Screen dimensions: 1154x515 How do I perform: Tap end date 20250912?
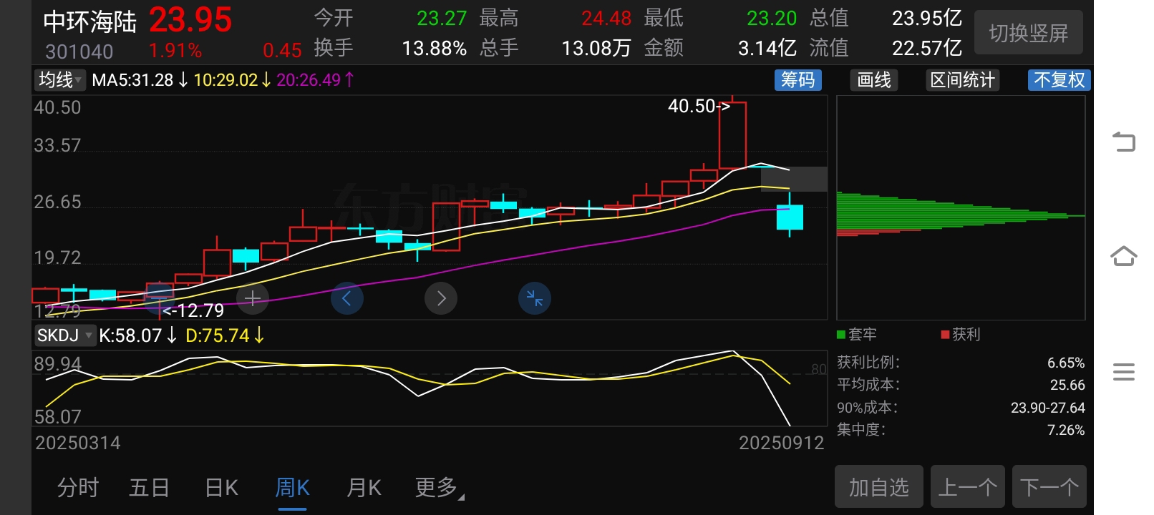coord(782,443)
